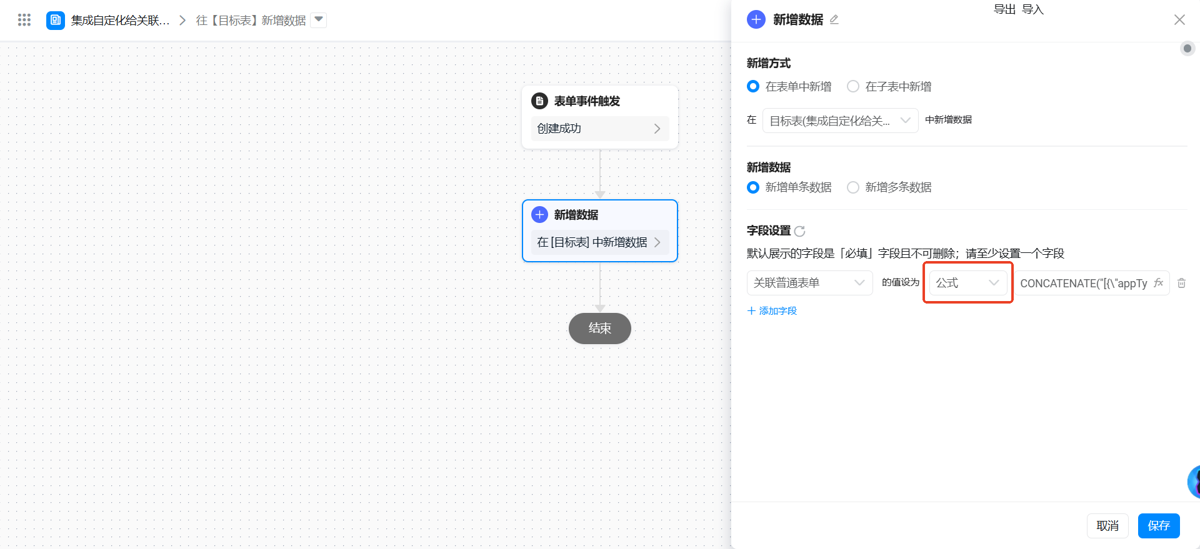Click the document icon on 表单事件触发 node

click(x=539, y=101)
